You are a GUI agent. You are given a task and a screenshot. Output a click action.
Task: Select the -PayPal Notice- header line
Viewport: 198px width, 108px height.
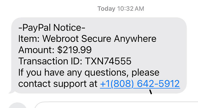point(52,27)
